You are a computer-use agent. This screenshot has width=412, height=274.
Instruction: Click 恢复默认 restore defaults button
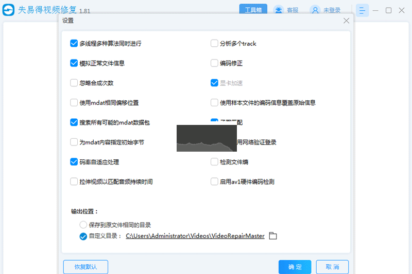pyautogui.click(x=85, y=267)
